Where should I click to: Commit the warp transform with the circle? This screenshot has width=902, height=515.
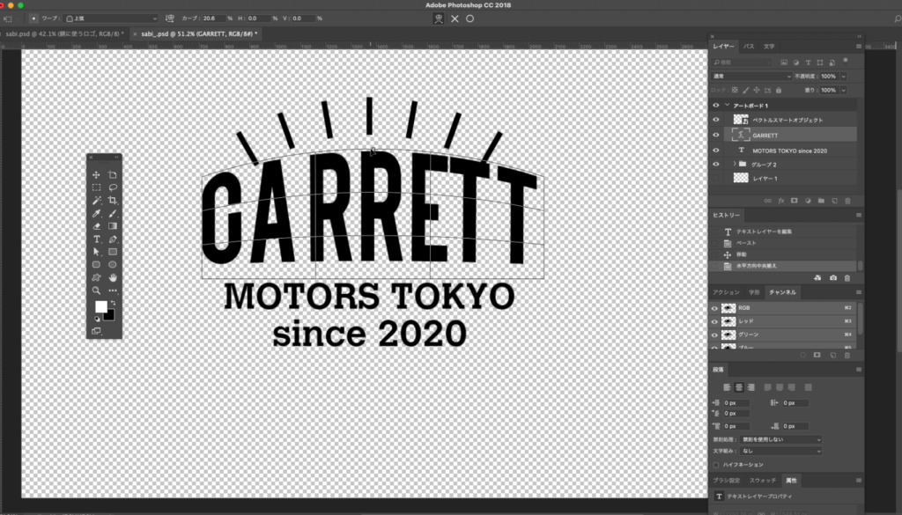pos(470,18)
